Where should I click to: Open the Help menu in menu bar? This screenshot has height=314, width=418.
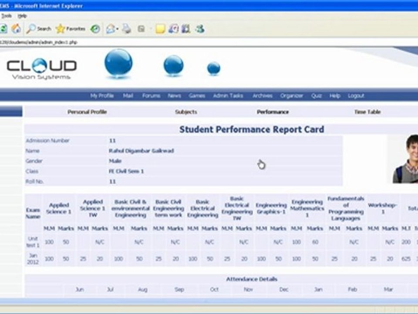22,16
